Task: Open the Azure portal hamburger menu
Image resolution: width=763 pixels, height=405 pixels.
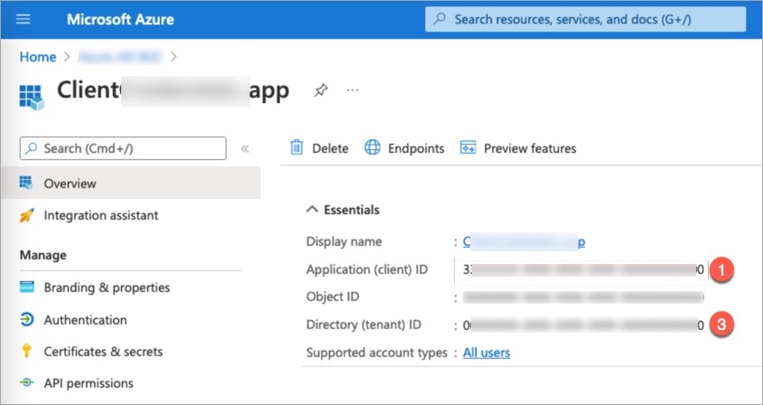Action: (x=24, y=19)
